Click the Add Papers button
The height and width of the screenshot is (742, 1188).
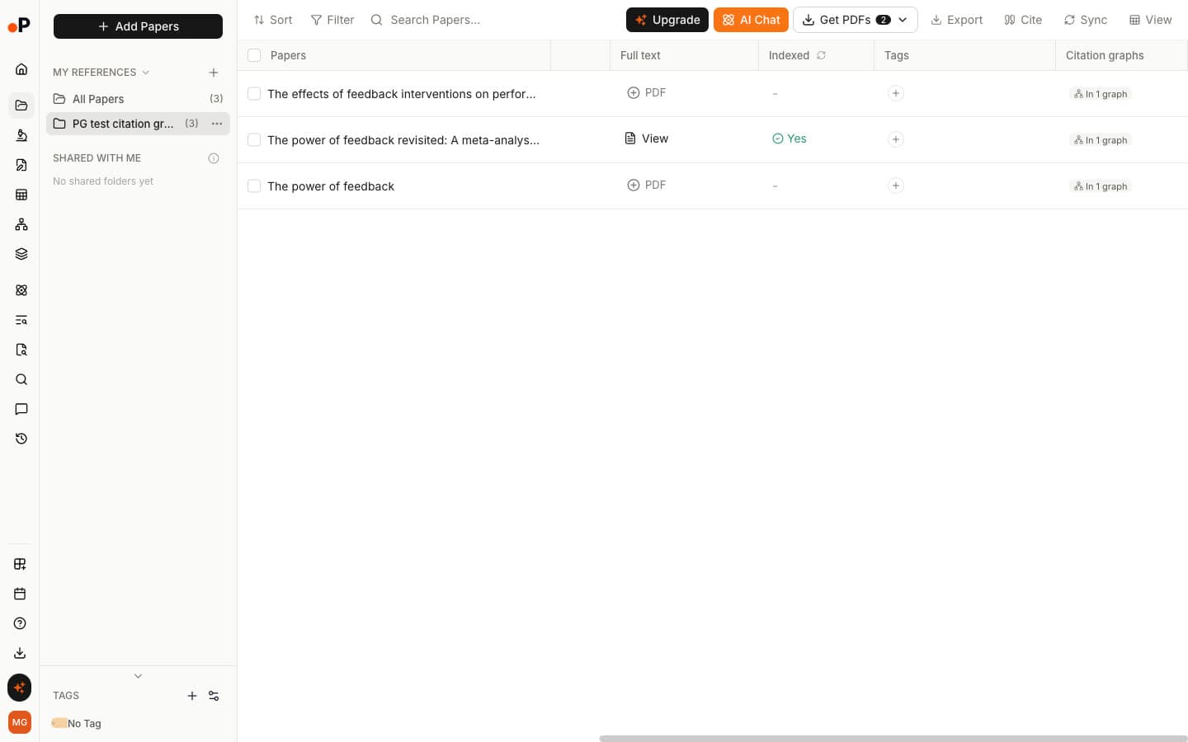pyautogui.click(x=138, y=26)
